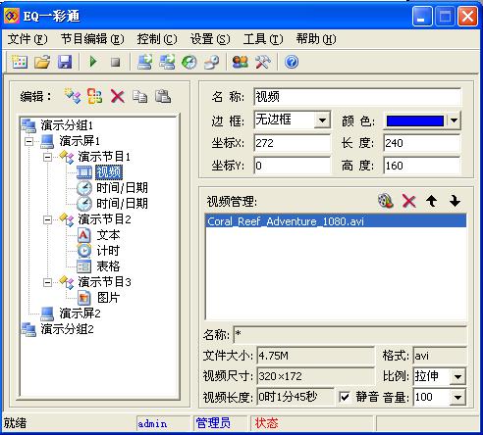
Task: Collapse the 演示节目2 tree node
Action: coord(47,219)
